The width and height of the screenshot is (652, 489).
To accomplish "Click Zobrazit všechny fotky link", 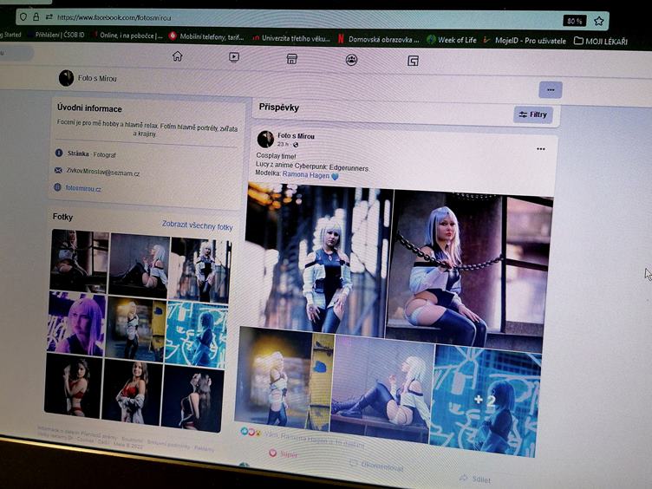I will coord(197,225).
